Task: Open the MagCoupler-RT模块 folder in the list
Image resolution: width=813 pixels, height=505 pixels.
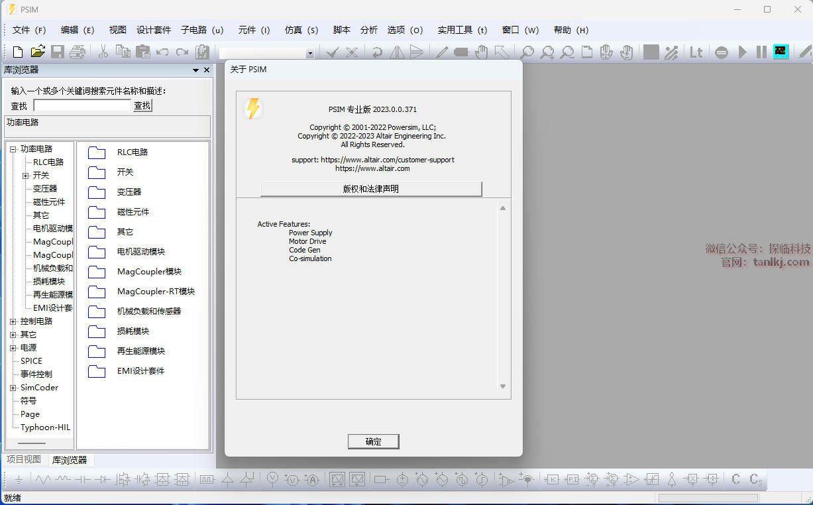Action: click(x=142, y=292)
